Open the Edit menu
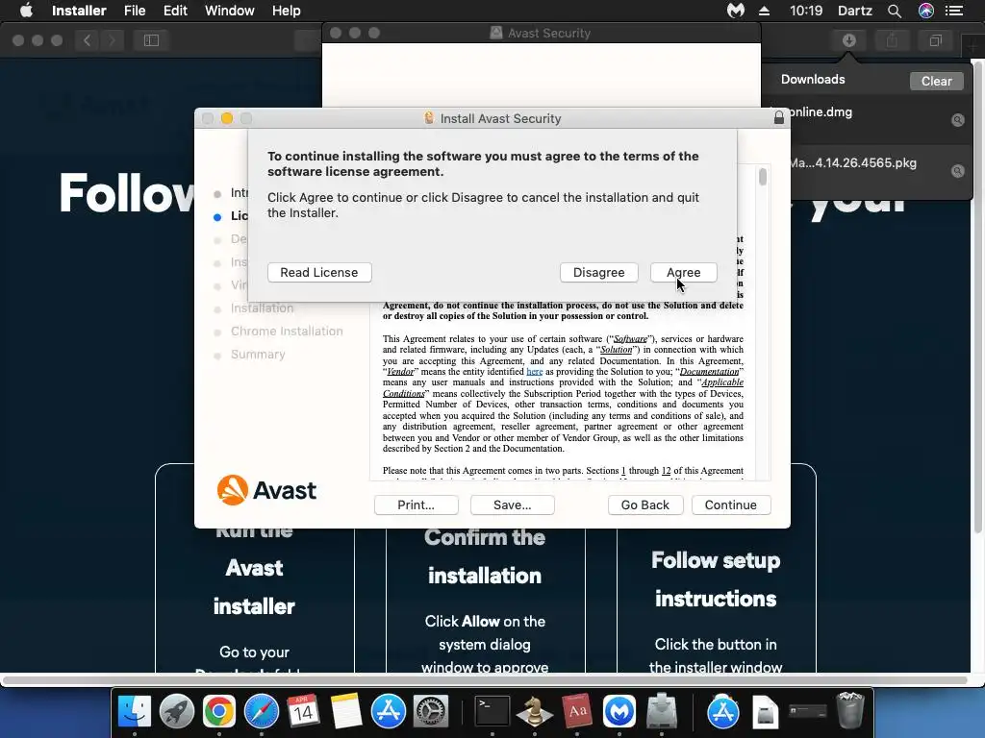The image size is (985, 738). (175, 11)
